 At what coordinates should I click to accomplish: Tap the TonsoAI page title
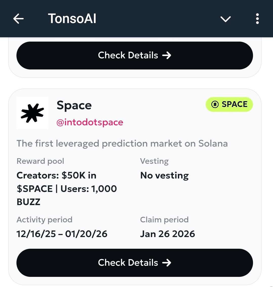coord(72,19)
